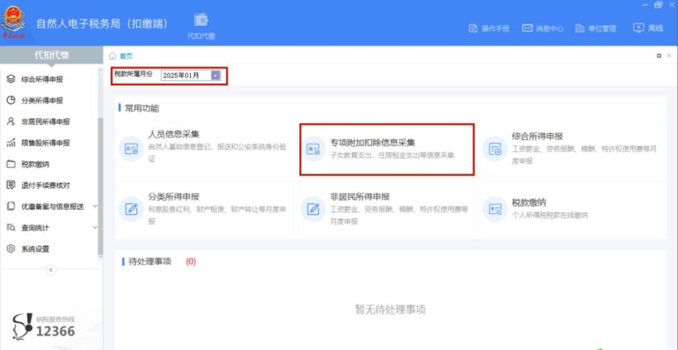Click the 2025年01月 month field
This screenshot has height=350, width=678.
191,76
